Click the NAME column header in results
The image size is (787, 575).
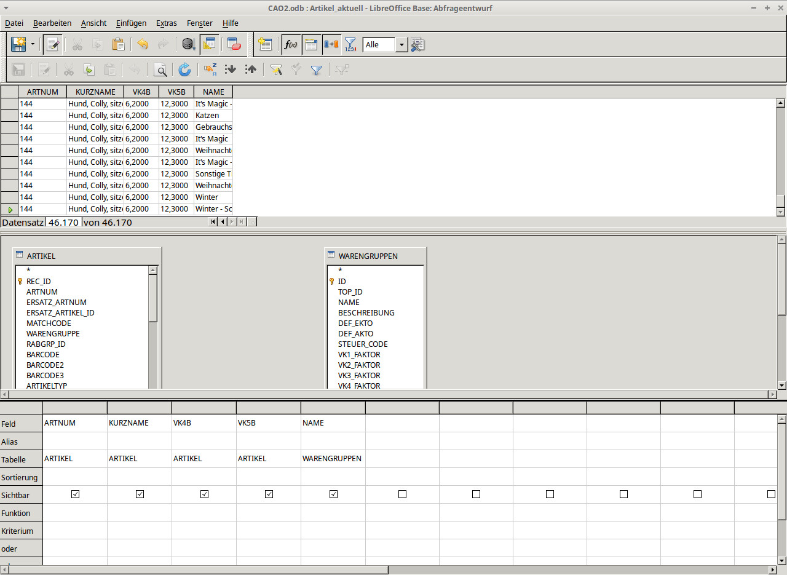point(213,92)
